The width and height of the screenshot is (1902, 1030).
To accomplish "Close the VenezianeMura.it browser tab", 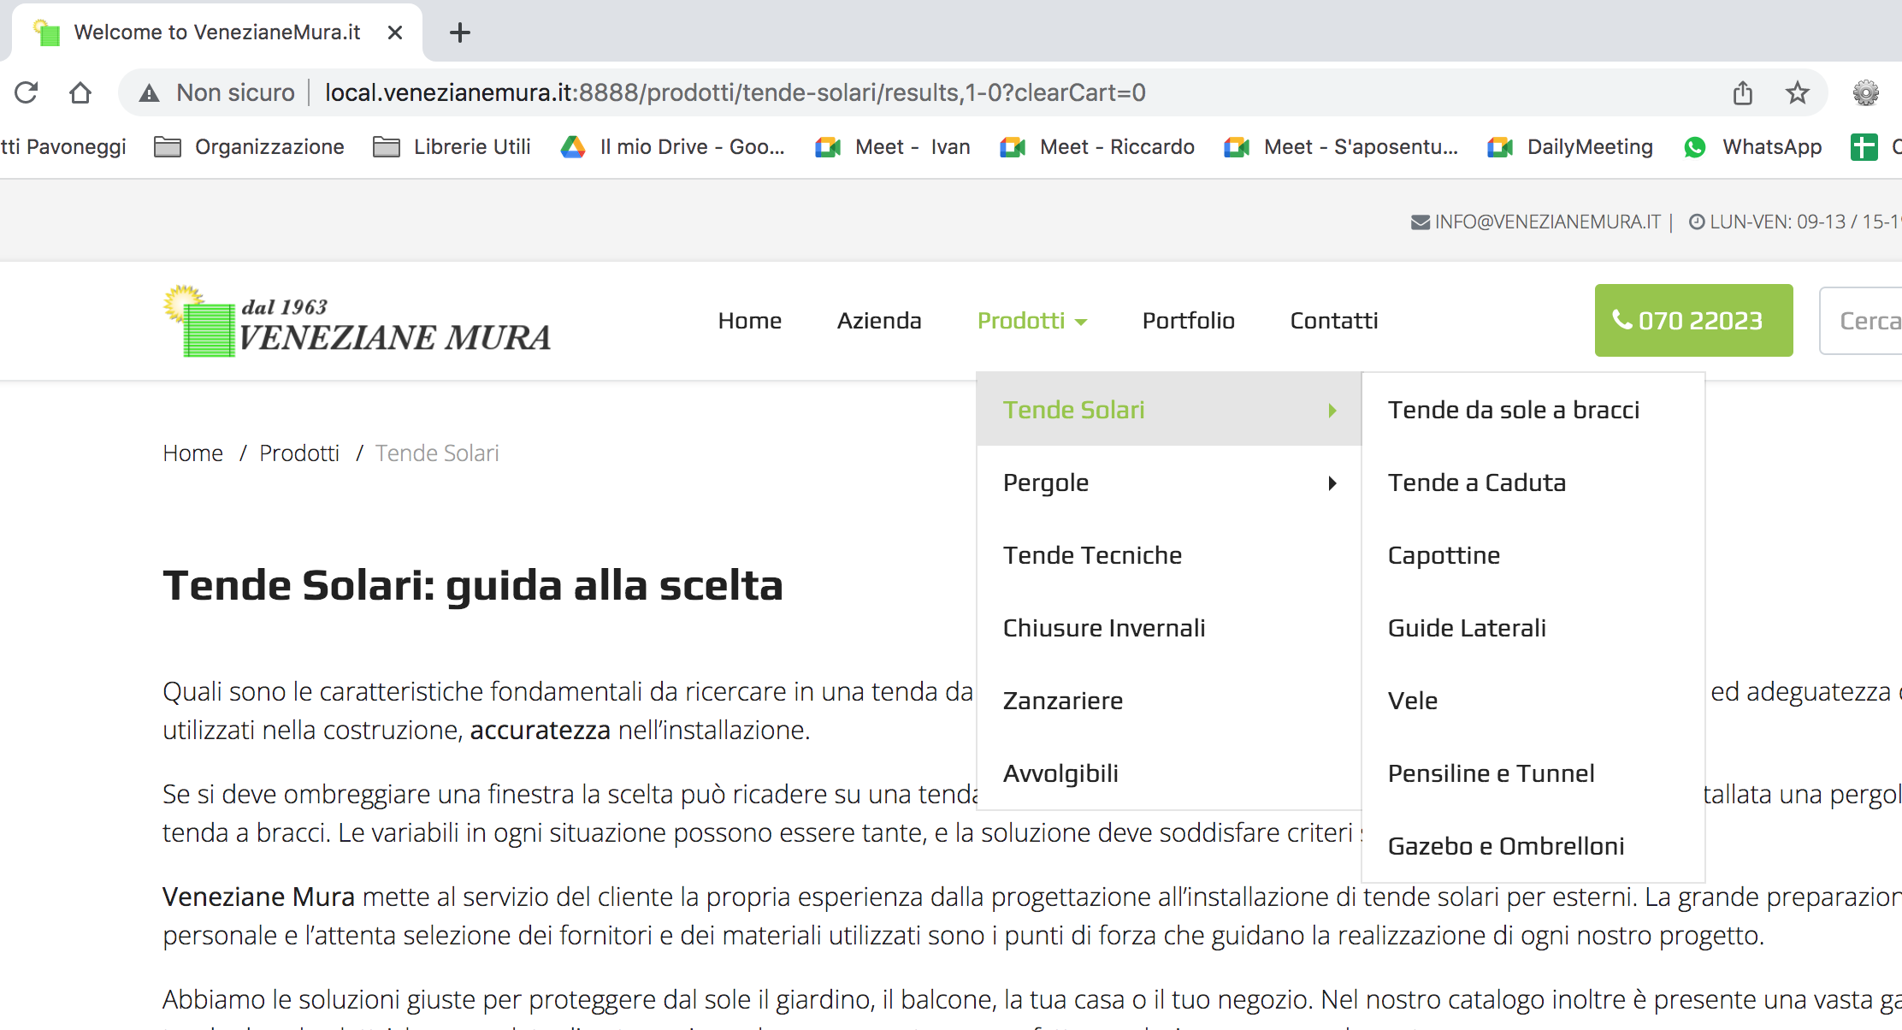I will coord(394,33).
